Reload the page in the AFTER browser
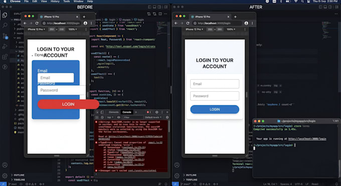Viewport: 341px width, 186px height. click(x=188, y=23)
